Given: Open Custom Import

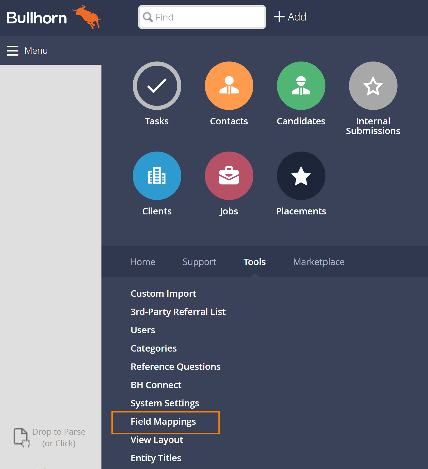Looking at the screenshot, I should [164, 294].
